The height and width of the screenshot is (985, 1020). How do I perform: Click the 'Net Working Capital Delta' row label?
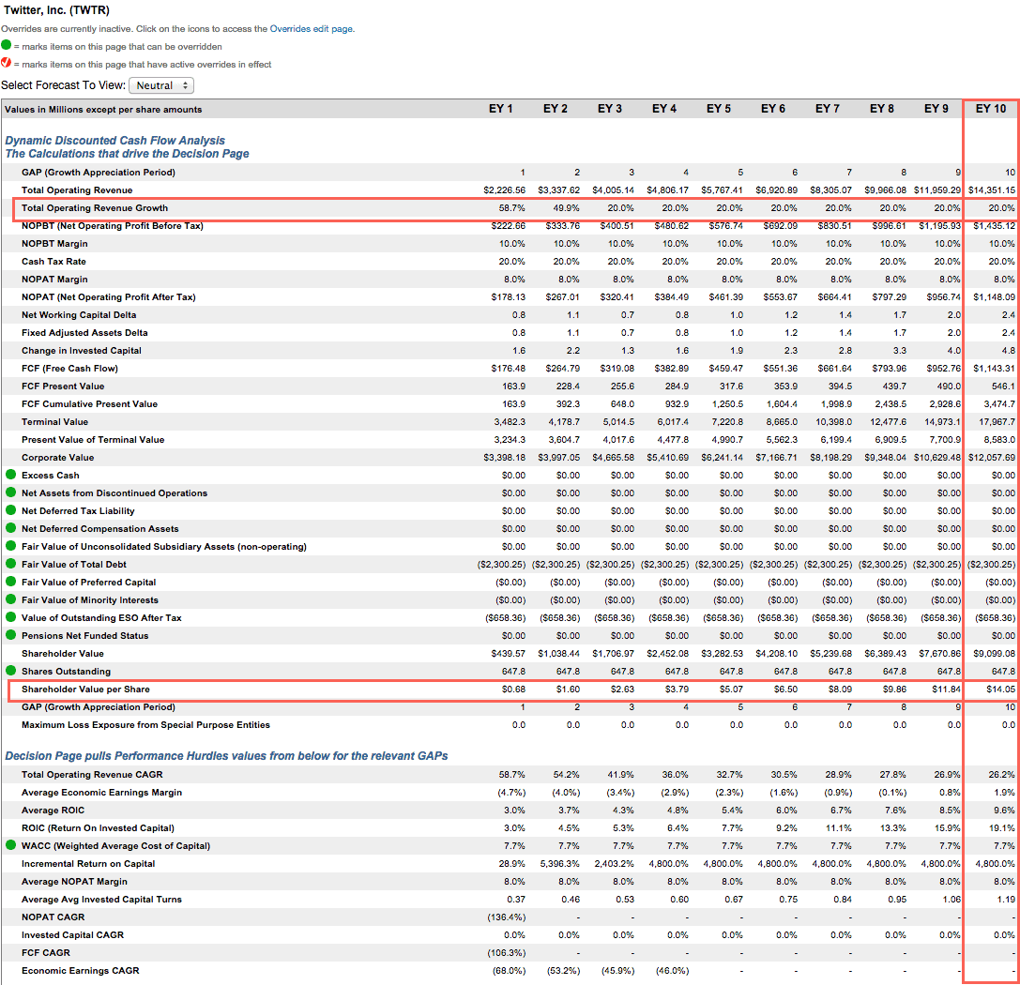pos(79,314)
